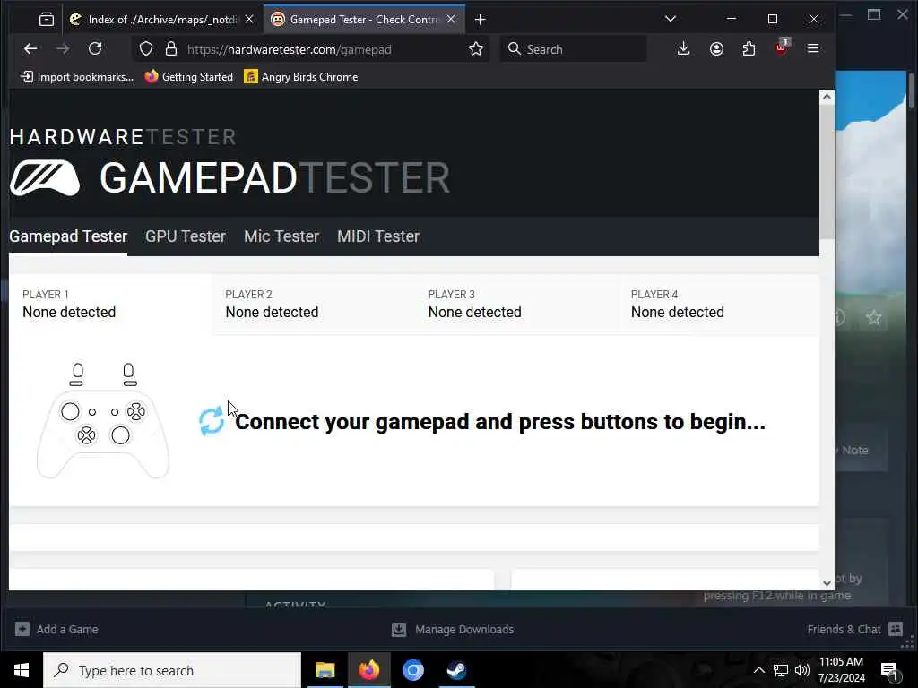
Task: Open Getting Started bookmark
Action: click(188, 77)
